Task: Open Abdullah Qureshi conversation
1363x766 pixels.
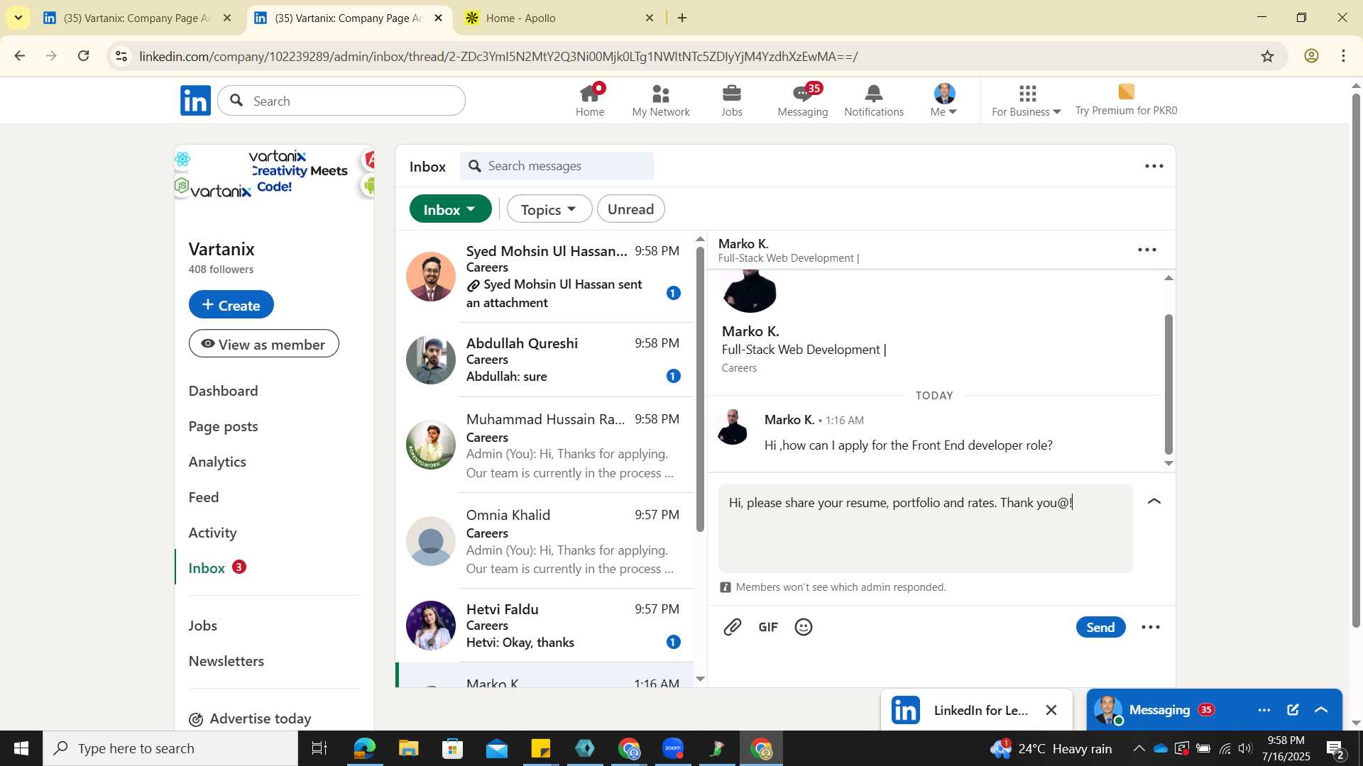Action: coord(544,360)
